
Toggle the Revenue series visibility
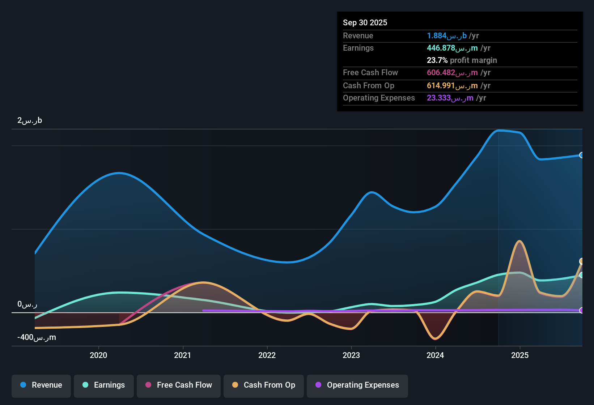point(41,385)
